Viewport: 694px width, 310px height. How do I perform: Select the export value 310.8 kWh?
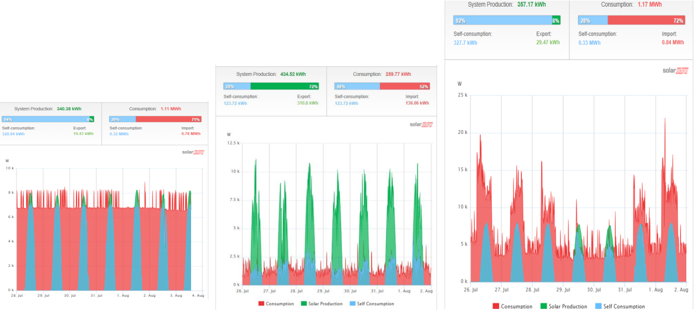(307, 103)
